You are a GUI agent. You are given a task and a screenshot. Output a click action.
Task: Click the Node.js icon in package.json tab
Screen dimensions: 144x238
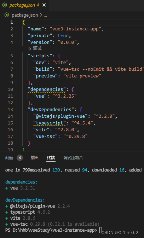coord(5,5)
